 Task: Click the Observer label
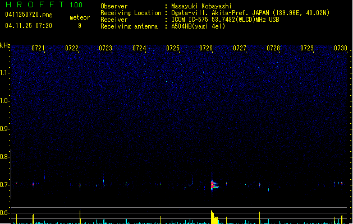[114, 6]
